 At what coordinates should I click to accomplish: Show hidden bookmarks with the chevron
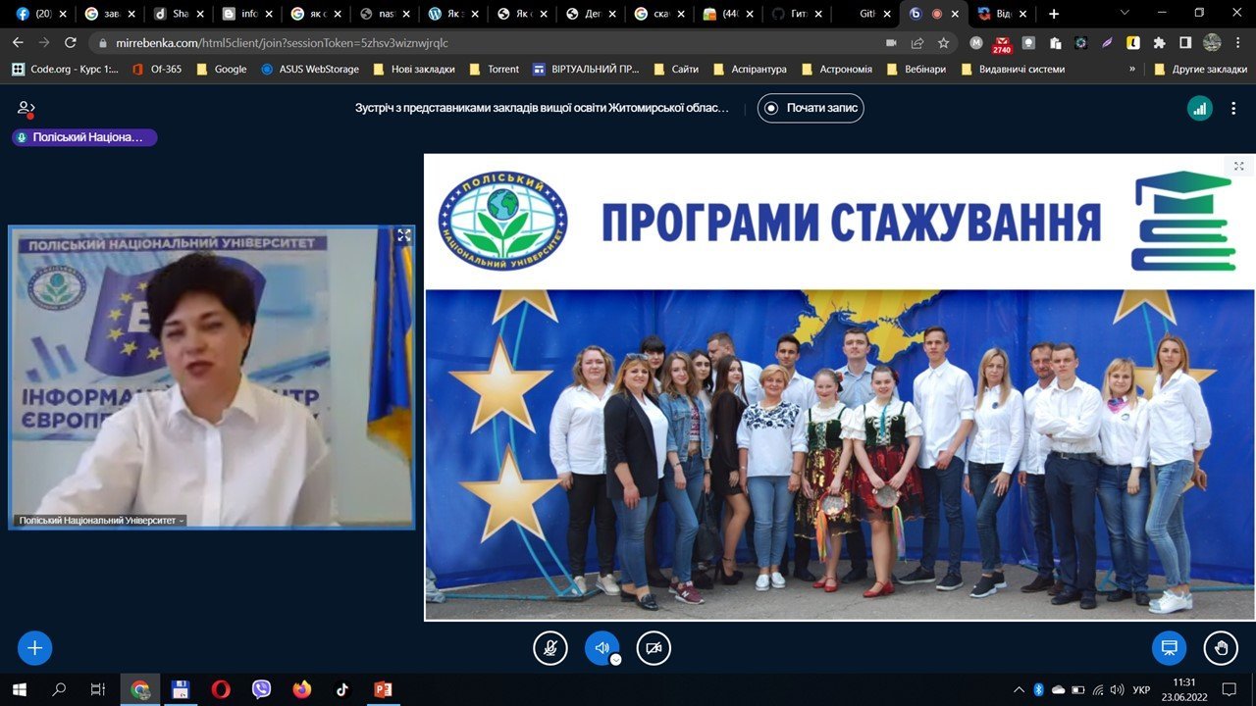click(1132, 70)
